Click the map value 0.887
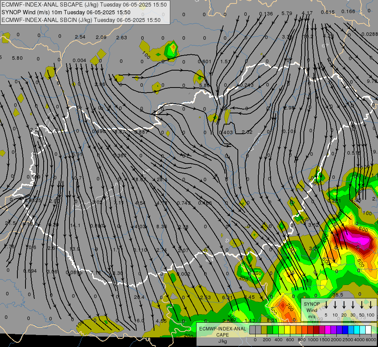Image resolution: width=378 pixels, height=347 pixels. [x=141, y=132]
